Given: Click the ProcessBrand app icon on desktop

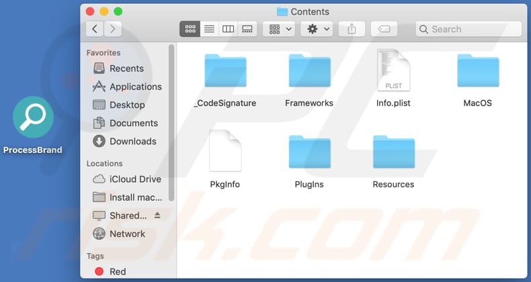Looking at the screenshot, I should click(x=33, y=117).
